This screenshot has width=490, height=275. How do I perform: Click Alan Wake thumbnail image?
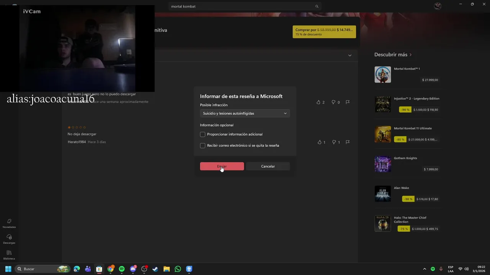click(382, 194)
